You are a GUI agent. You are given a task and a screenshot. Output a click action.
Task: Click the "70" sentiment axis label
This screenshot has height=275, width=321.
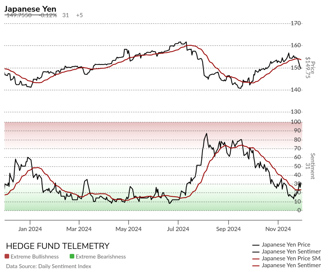tap(297, 148)
